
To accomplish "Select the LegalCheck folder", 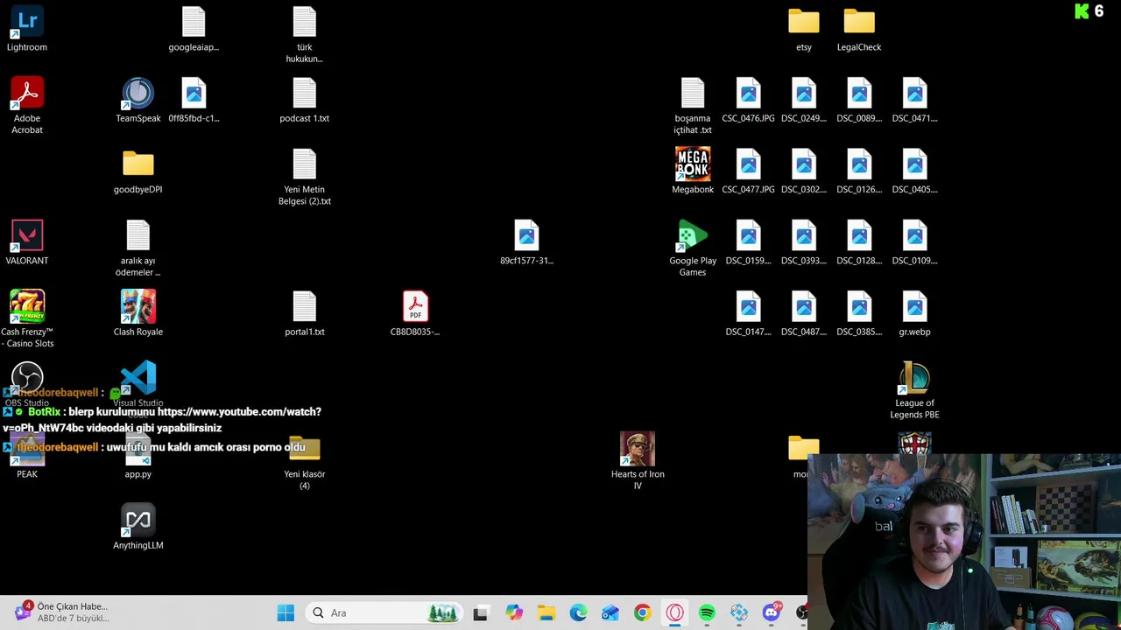I will [x=859, y=29].
